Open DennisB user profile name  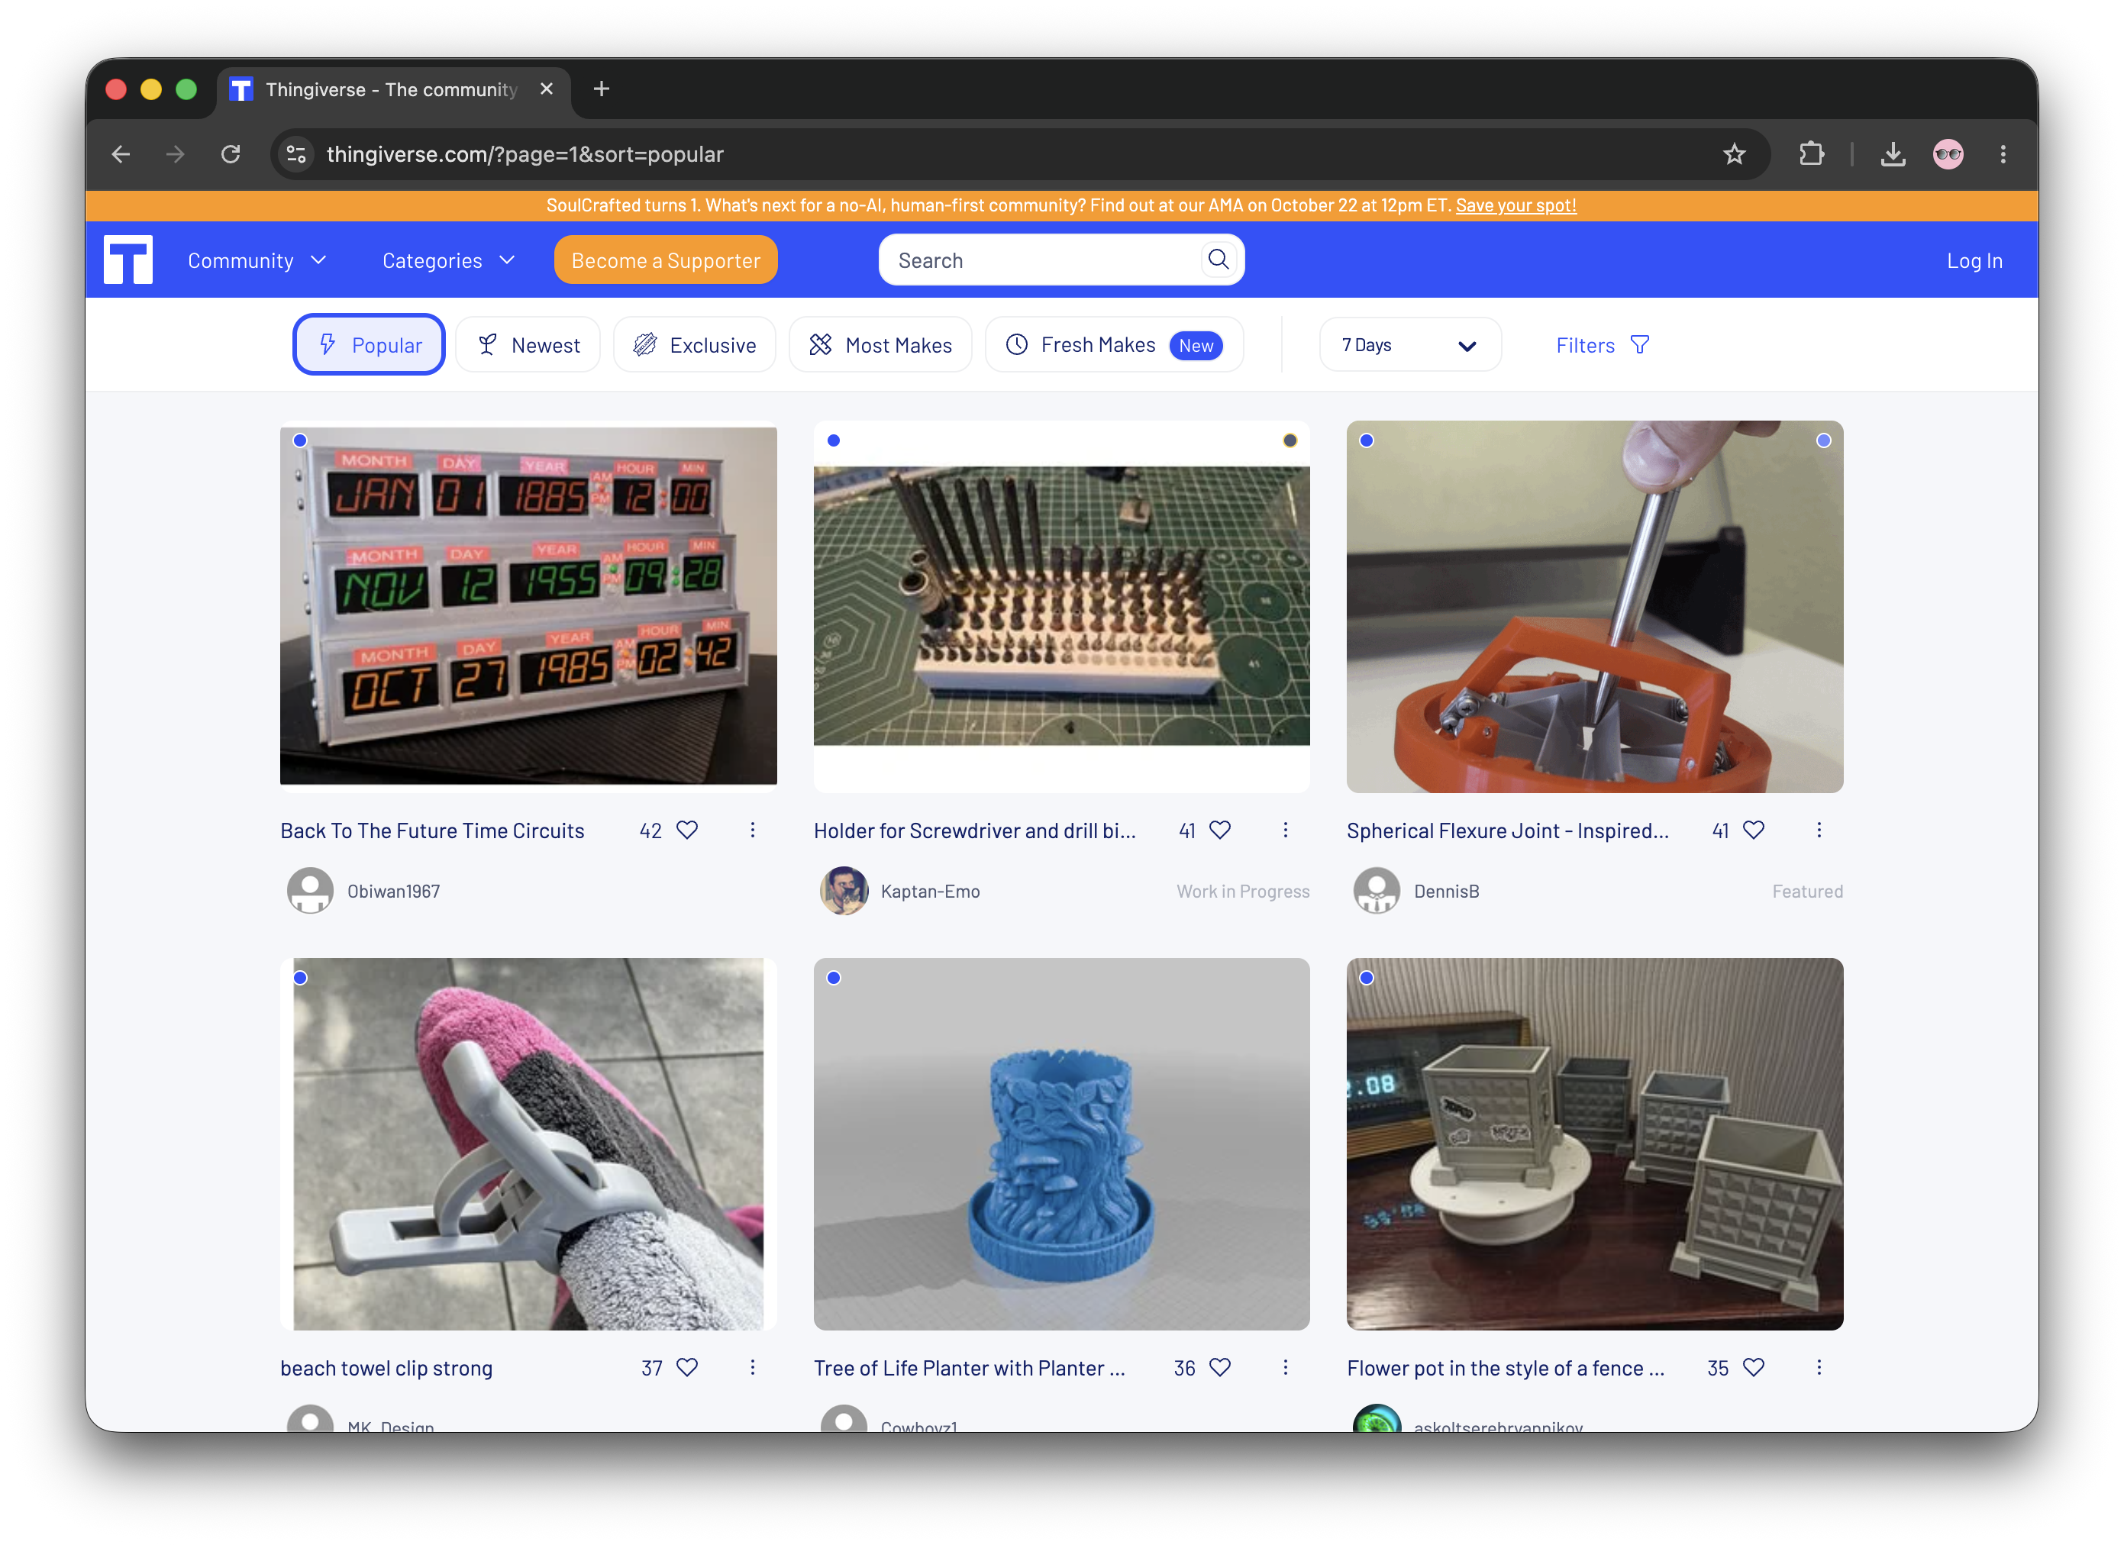coord(1446,892)
